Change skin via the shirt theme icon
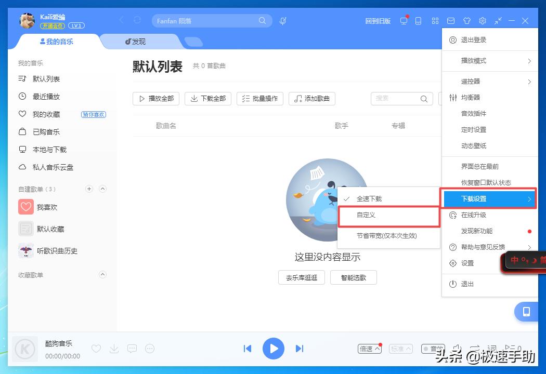The height and width of the screenshot is (374, 546). [467, 21]
